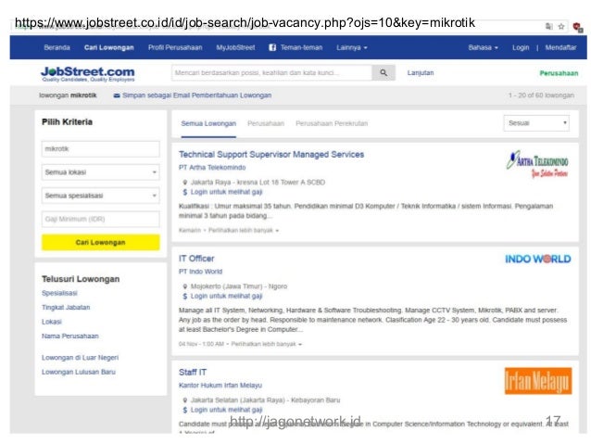This screenshot has height=444, width=591.
Task: Browse jobs by Tingkat Jabatan
Action: (66, 308)
